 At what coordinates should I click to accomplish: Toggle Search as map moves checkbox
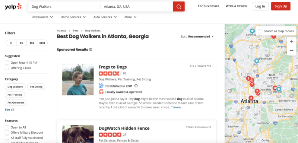coord(260,31)
